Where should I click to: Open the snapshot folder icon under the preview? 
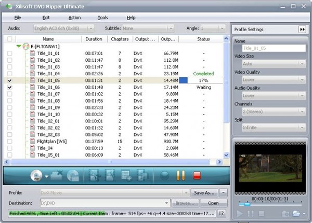click(x=296, y=213)
